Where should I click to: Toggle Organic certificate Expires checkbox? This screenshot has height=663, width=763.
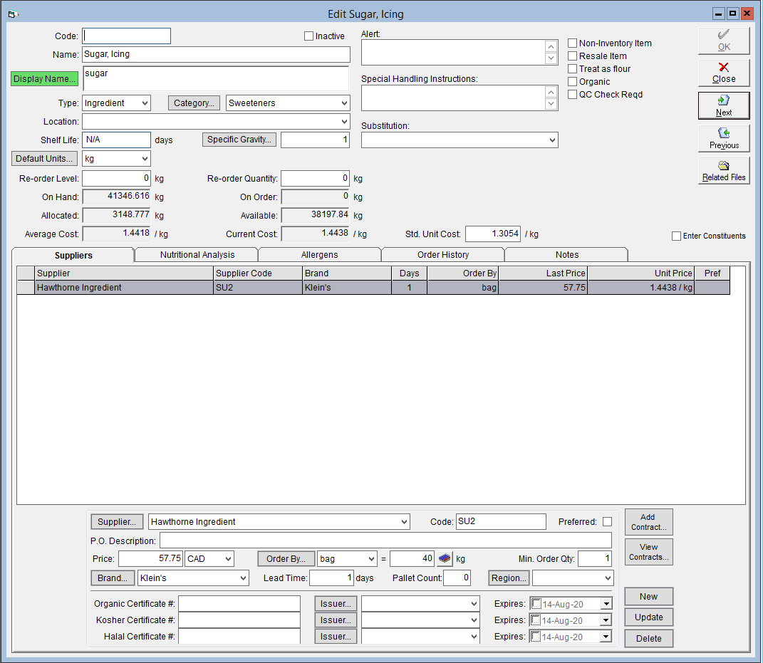point(536,604)
